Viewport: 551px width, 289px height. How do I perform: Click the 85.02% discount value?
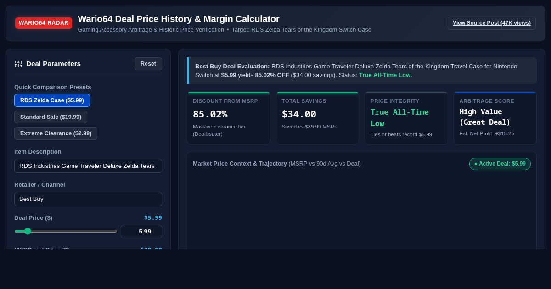click(210, 114)
